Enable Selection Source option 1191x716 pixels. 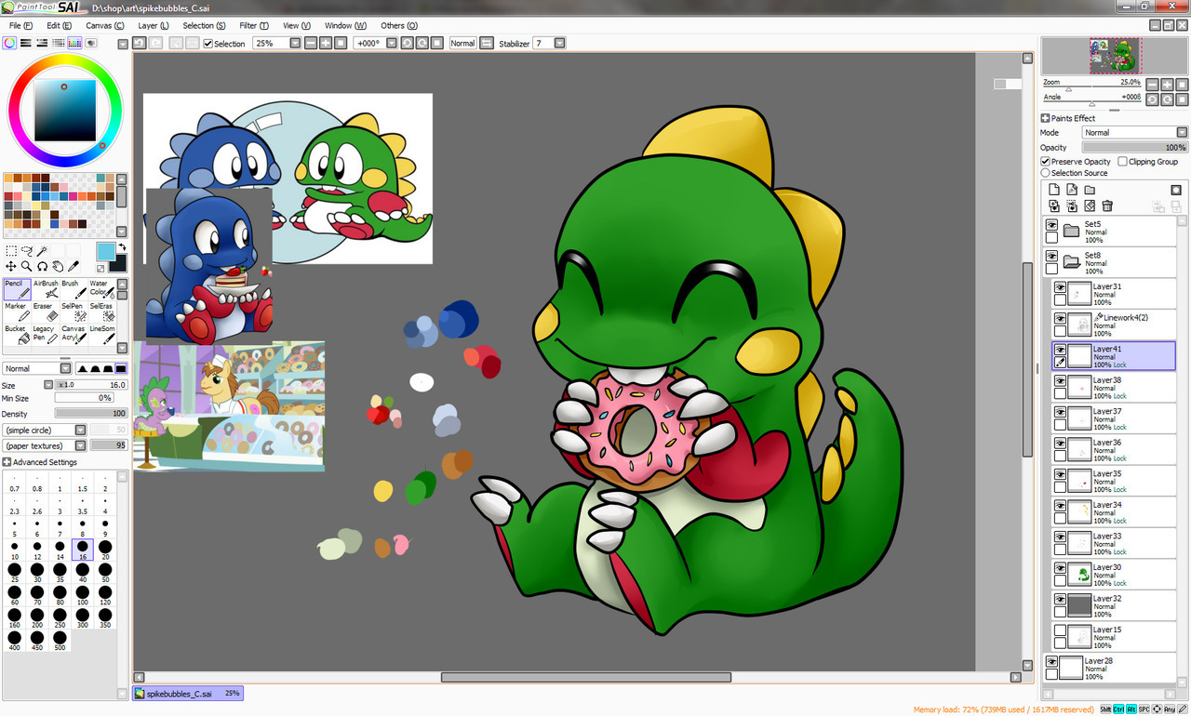point(1046,173)
